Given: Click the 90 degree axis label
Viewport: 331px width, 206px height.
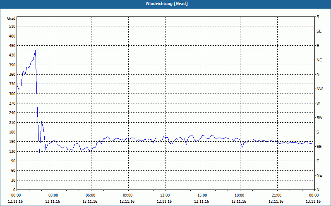Looking at the screenshot, I should click(13, 161).
